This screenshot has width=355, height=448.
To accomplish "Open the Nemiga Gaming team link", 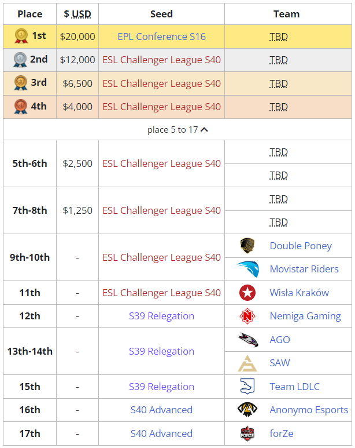I will [x=305, y=316].
